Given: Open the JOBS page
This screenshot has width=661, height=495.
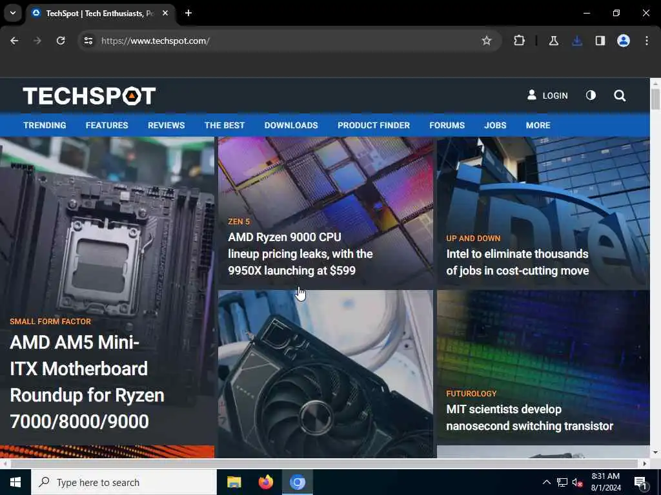Looking at the screenshot, I should pyautogui.click(x=495, y=126).
